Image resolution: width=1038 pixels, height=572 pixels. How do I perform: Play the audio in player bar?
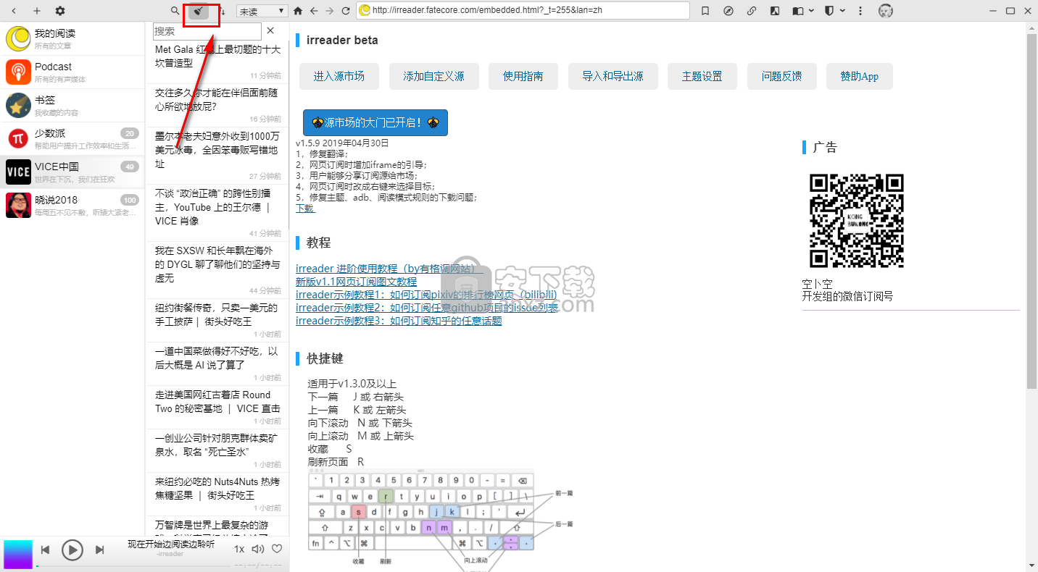coord(72,550)
